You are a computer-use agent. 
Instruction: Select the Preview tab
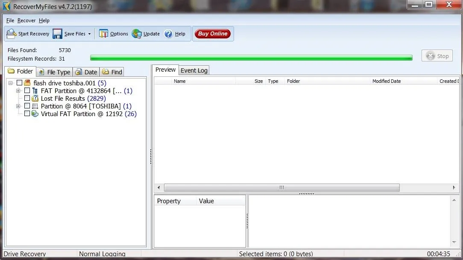tap(165, 70)
